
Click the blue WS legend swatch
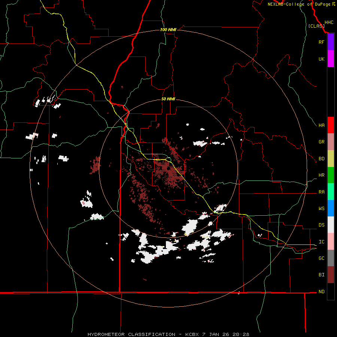331,208
